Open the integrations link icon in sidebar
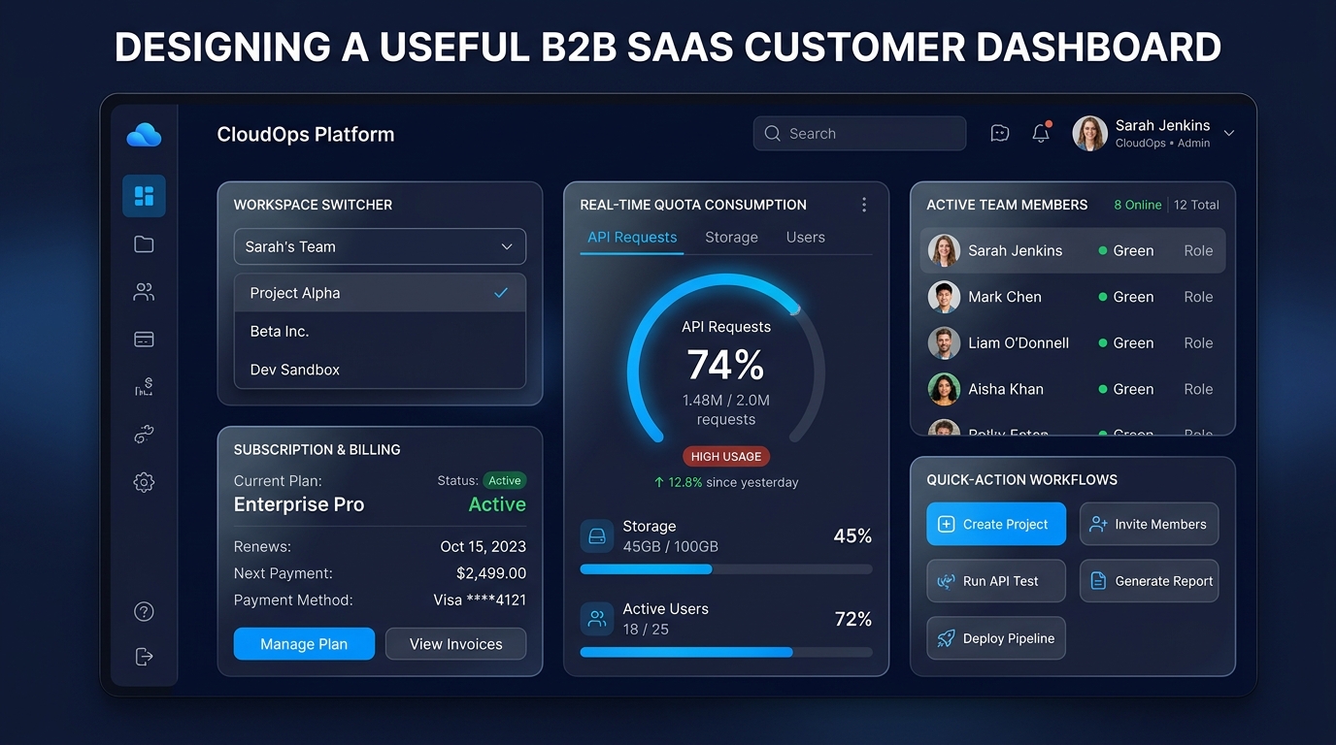 pyautogui.click(x=144, y=435)
